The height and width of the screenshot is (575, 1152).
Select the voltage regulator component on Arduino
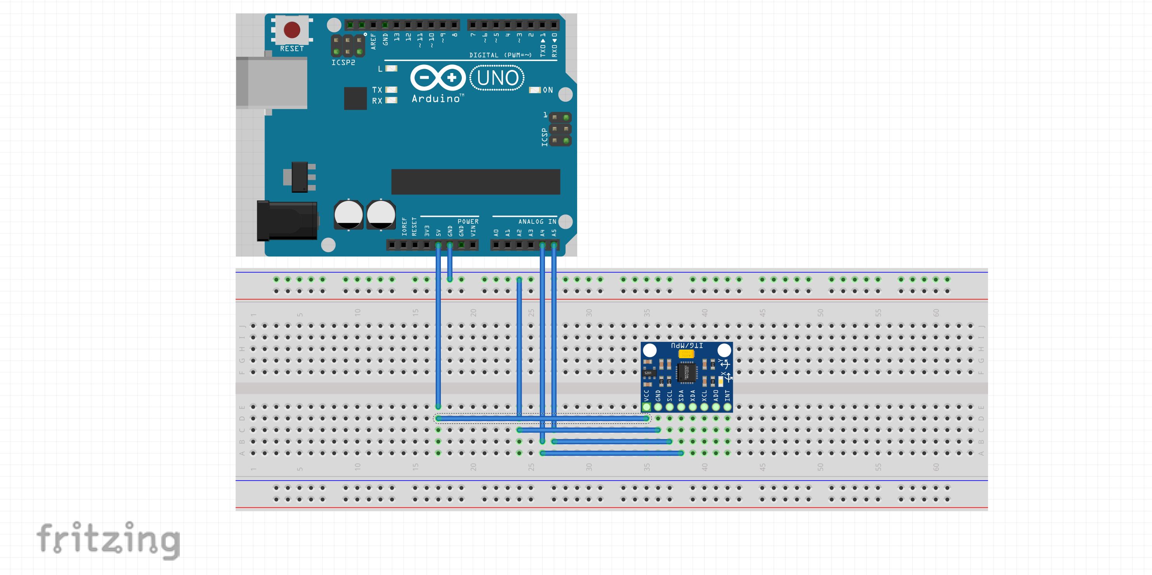(301, 177)
